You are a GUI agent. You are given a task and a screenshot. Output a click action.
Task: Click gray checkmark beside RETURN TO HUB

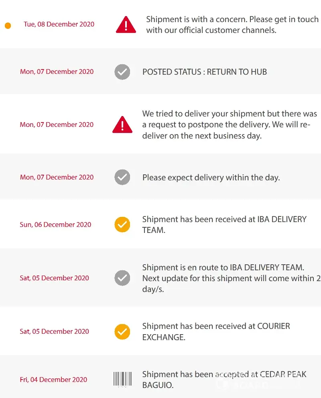(122, 72)
